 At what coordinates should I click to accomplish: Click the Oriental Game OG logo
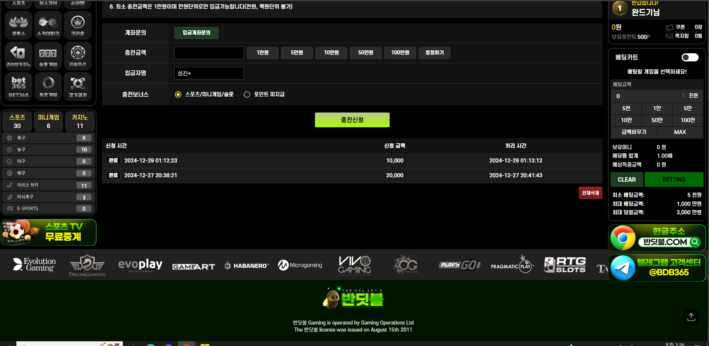(x=406, y=265)
